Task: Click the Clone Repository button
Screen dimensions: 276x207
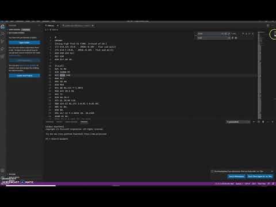Action: coord(25,60)
